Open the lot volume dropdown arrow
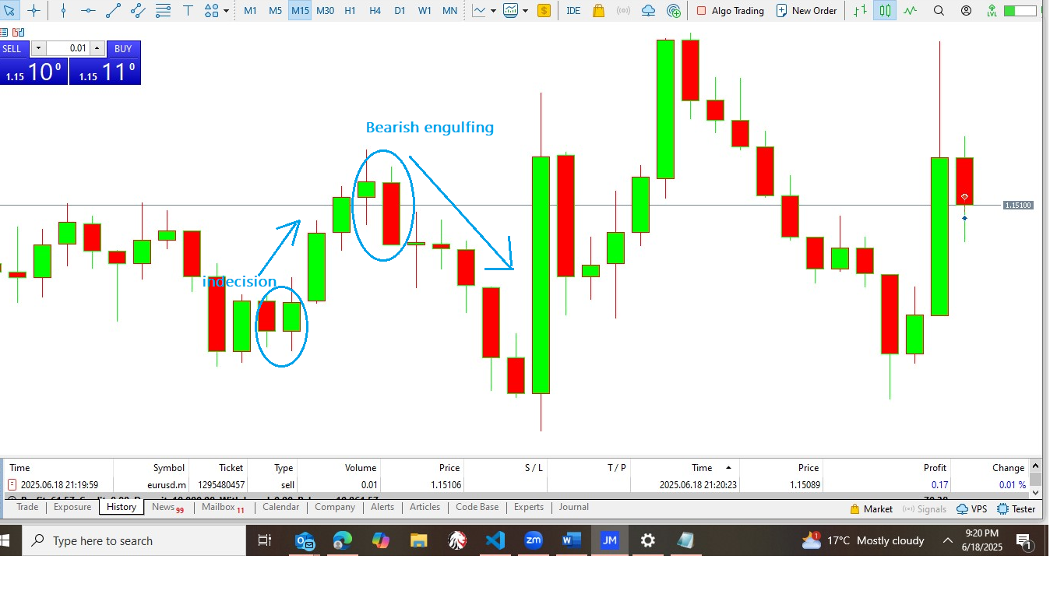This screenshot has width=1064, height=598. tap(38, 48)
